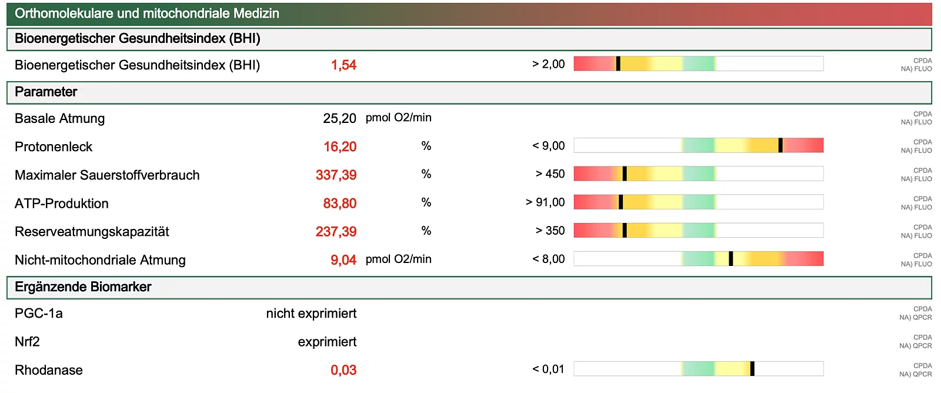Viewport: 941px width, 393px height.
Task: Click the Protonenleck scale bar marker
Action: pyautogui.click(x=780, y=145)
